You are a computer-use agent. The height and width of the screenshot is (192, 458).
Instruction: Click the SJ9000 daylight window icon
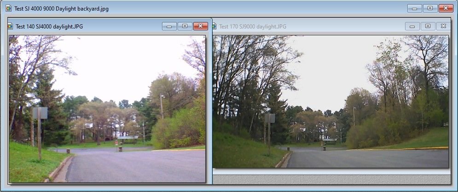[214, 27]
